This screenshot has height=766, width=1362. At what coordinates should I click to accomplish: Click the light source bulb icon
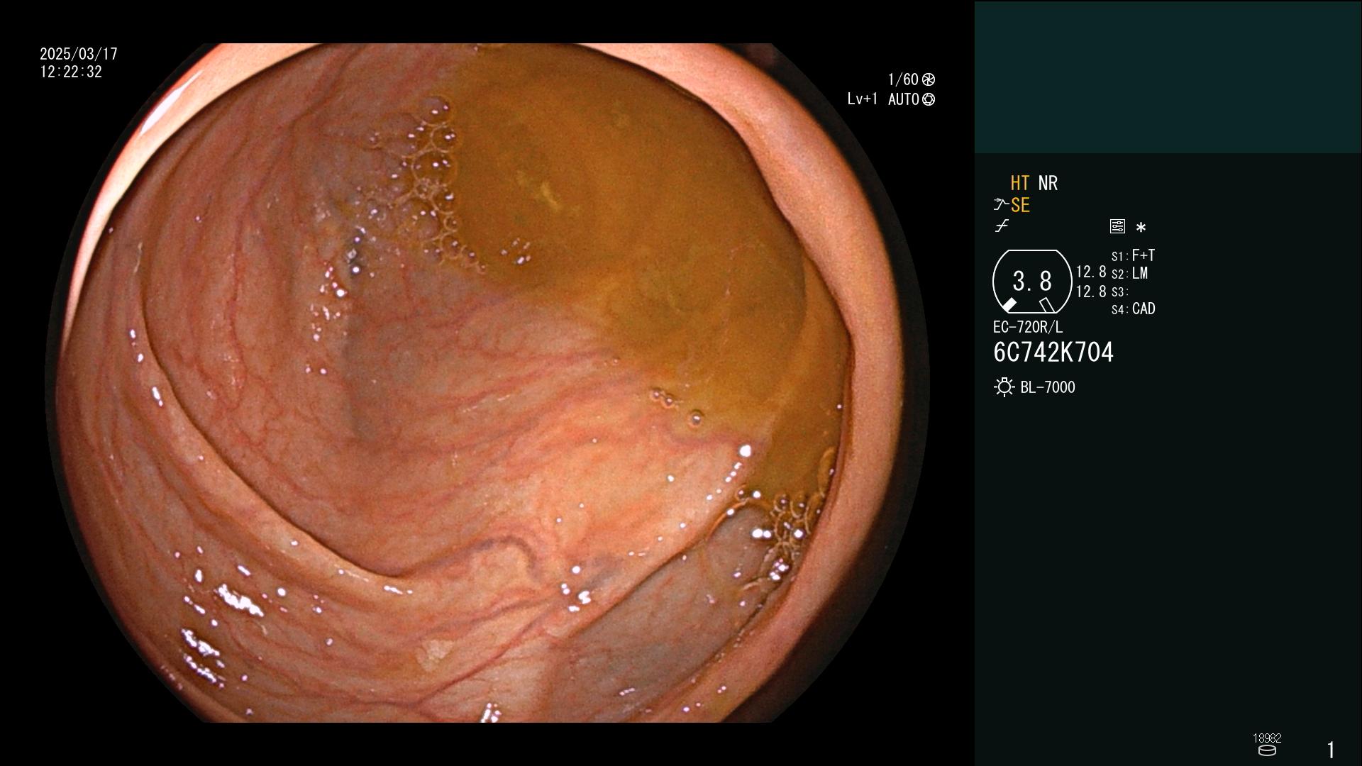pos(1004,387)
